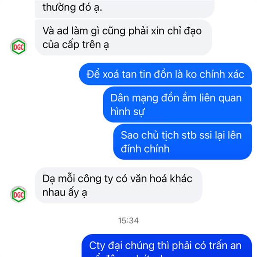The width and height of the screenshot is (257, 257).
Task: Click "ko chính xác" in the blue bubble
Action: pos(215,74)
